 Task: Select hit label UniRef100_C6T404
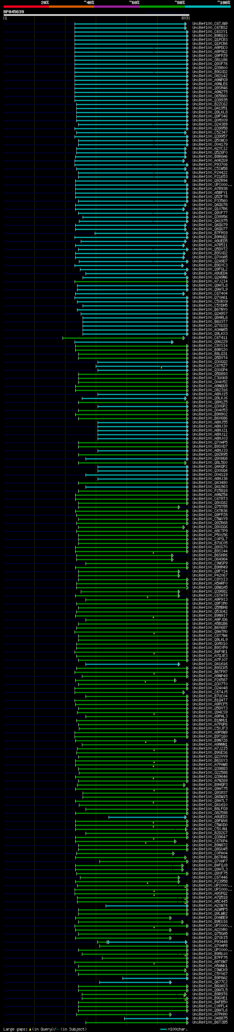pyautogui.click(x=210, y=294)
